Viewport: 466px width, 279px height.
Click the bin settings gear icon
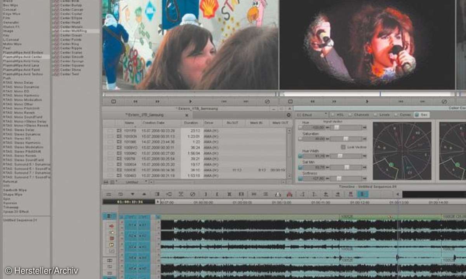click(289, 115)
